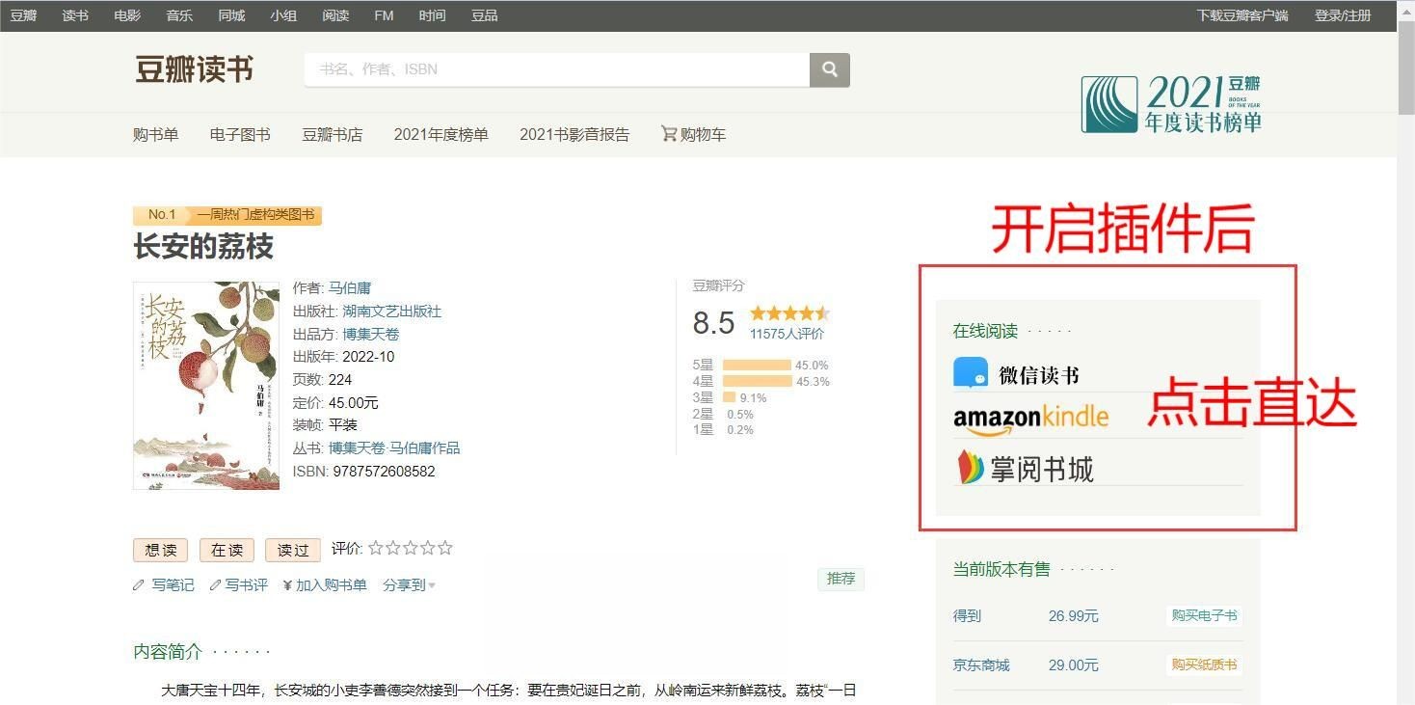Open publisher link 湖南文艺出版社
This screenshot has height=705, width=1415.
coord(392,311)
